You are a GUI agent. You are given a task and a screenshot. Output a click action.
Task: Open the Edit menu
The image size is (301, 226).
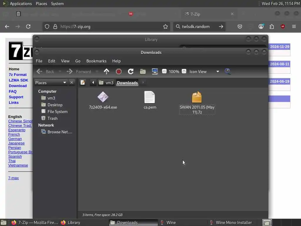(x=52, y=61)
